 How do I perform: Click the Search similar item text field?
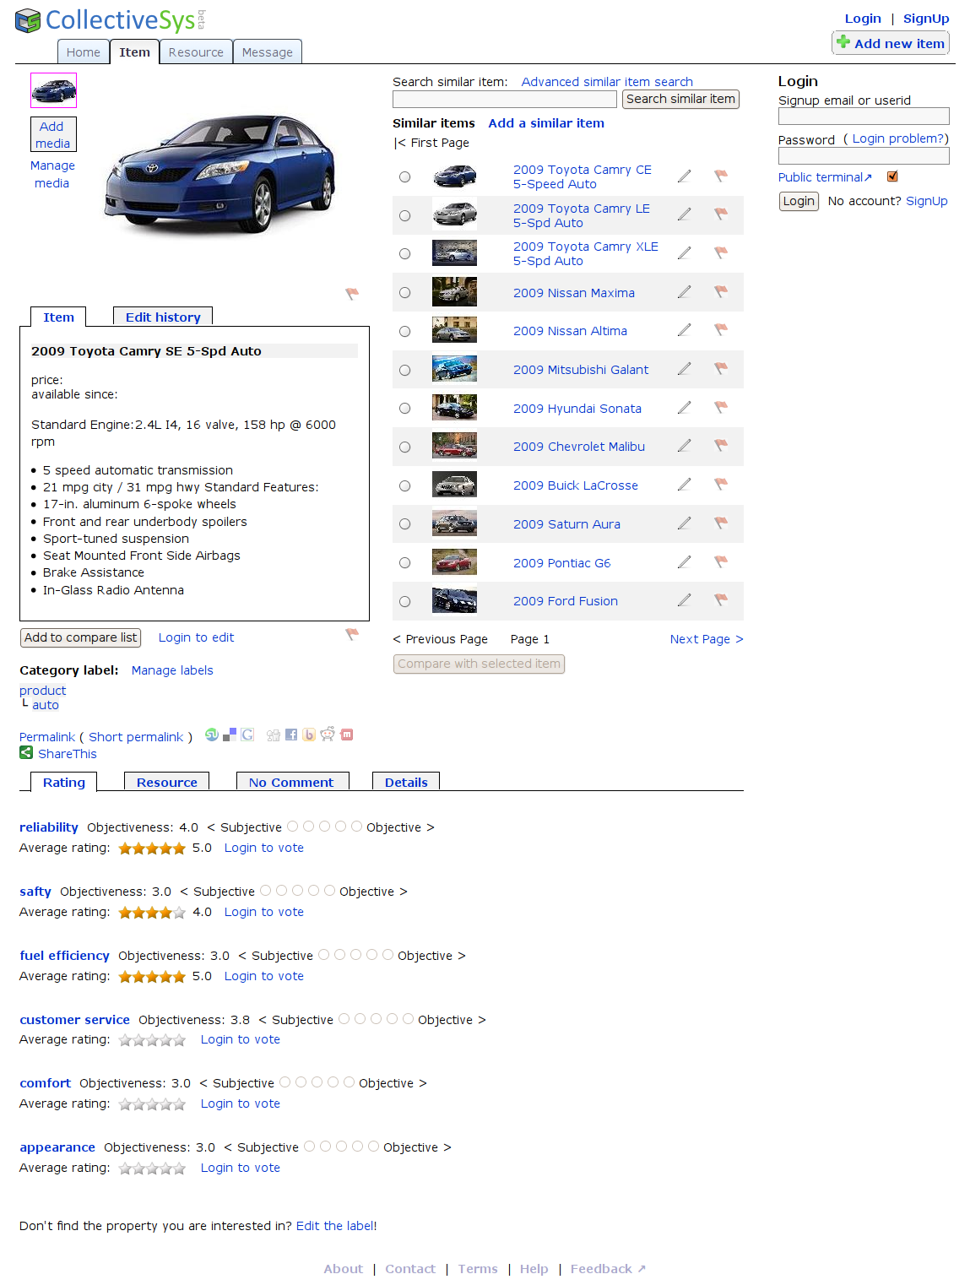pos(506,100)
